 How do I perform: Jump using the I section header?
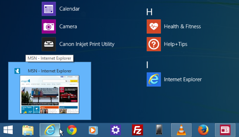(x=147, y=65)
